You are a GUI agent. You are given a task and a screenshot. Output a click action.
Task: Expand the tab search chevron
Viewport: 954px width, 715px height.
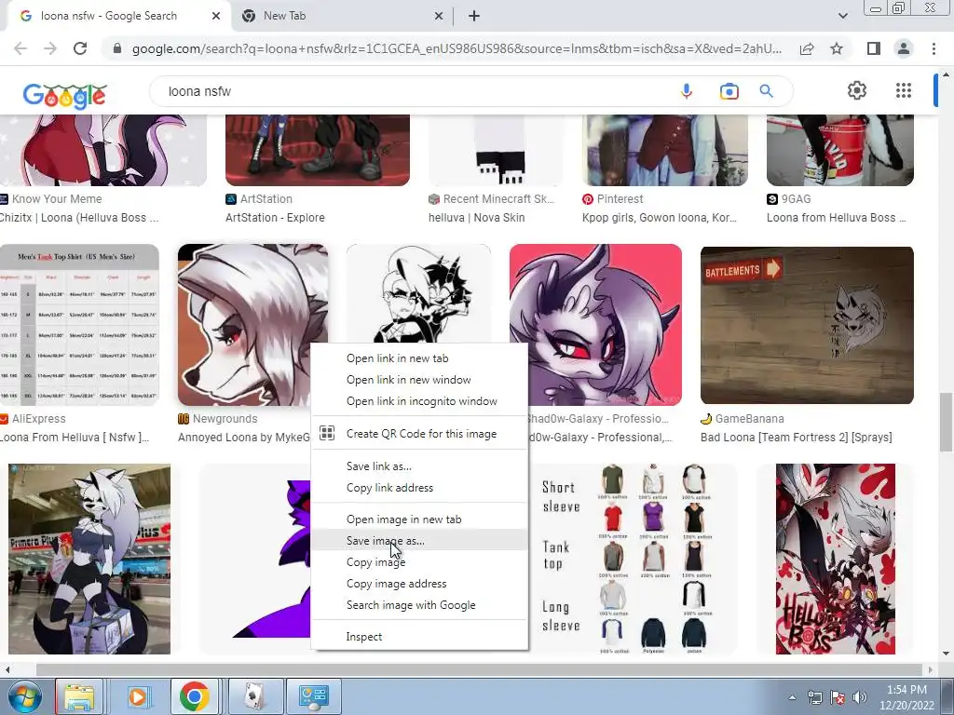[842, 16]
